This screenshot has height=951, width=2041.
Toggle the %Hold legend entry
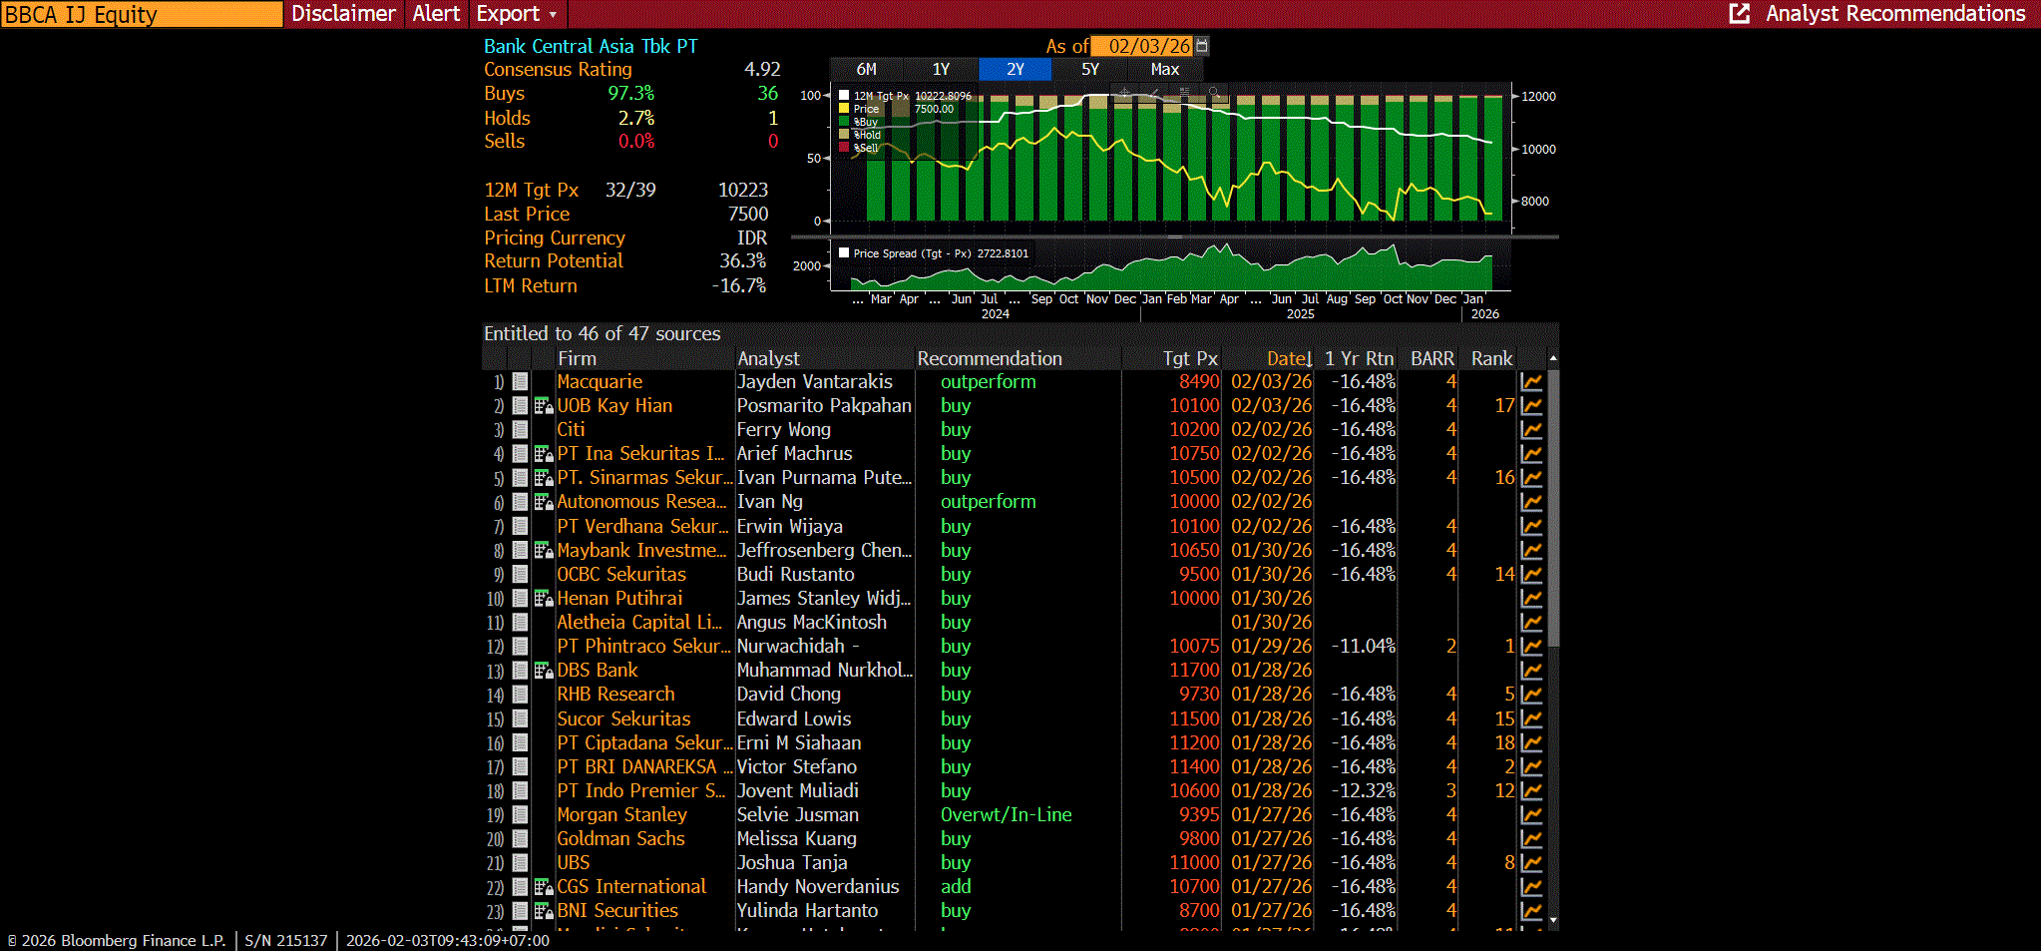[844, 135]
